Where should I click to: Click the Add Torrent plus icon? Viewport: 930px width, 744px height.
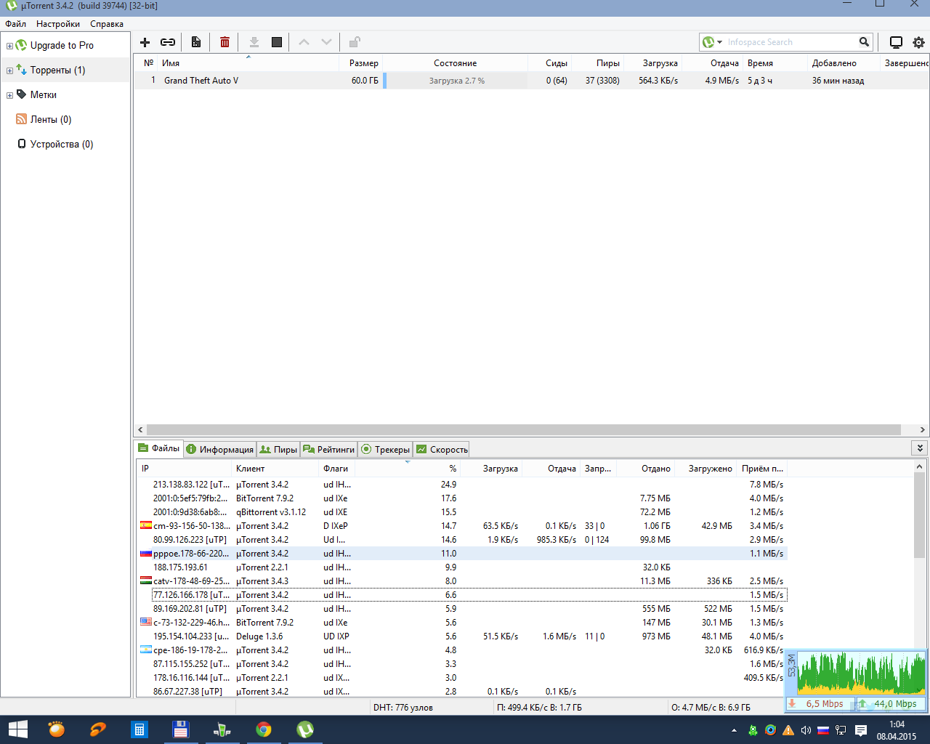point(145,42)
